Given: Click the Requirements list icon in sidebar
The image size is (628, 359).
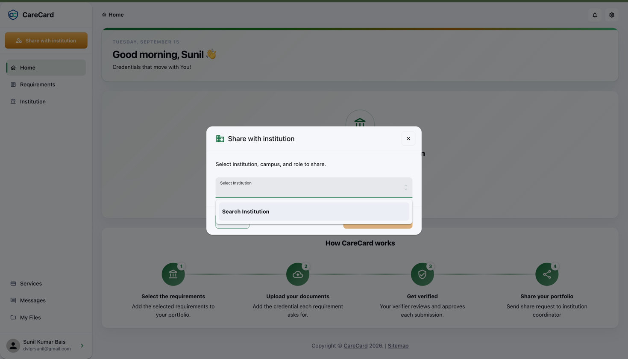Looking at the screenshot, I should (13, 85).
